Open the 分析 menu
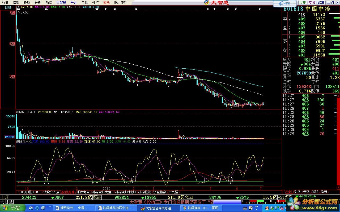This screenshot has width=340, height=212. coord(38,2)
